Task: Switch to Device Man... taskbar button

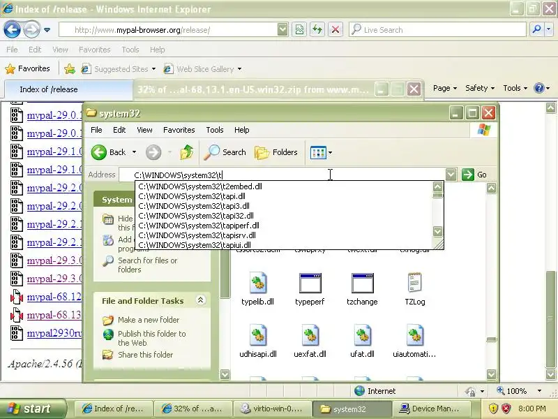Action: 430,409
